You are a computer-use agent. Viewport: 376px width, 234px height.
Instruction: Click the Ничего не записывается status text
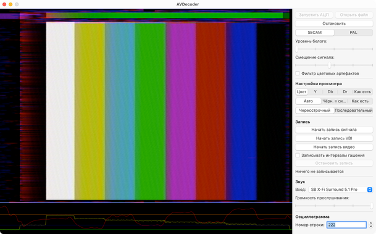point(319,172)
